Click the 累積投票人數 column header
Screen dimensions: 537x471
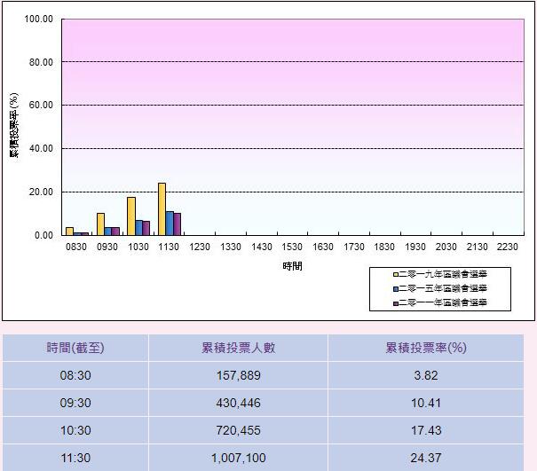point(238,348)
